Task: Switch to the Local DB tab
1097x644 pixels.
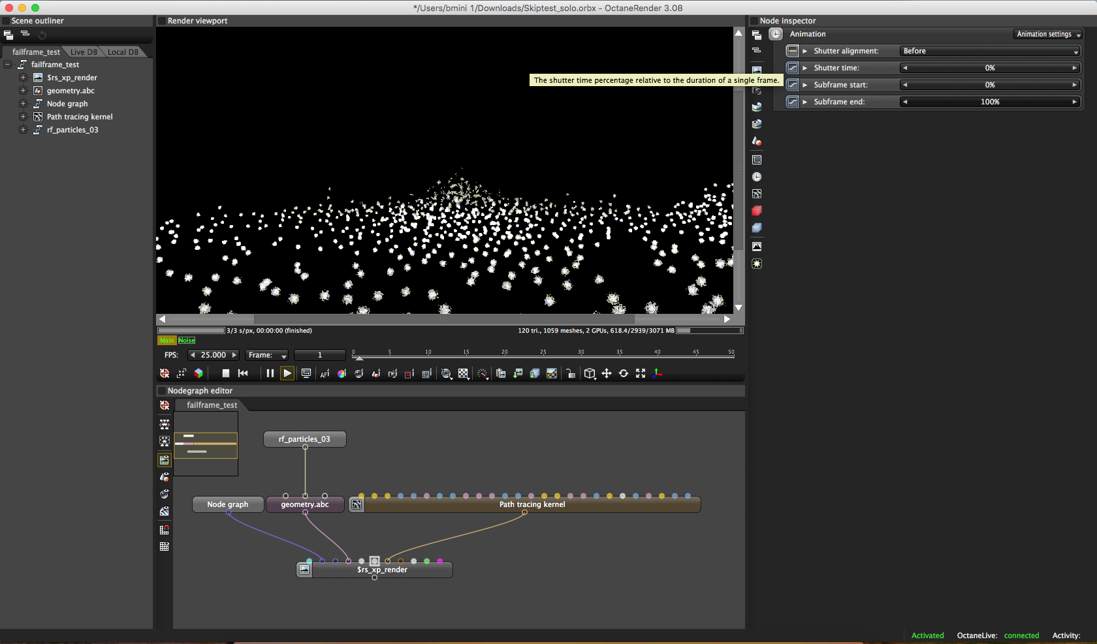Action: click(x=123, y=52)
